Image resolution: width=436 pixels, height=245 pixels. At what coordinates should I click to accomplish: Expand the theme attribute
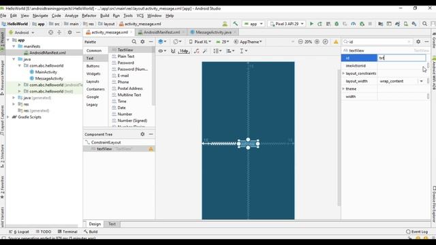[343, 89]
